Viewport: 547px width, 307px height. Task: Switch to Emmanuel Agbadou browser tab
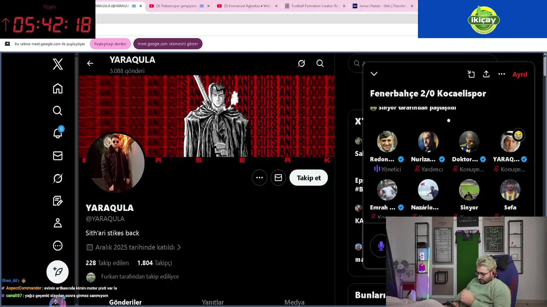coord(248,6)
